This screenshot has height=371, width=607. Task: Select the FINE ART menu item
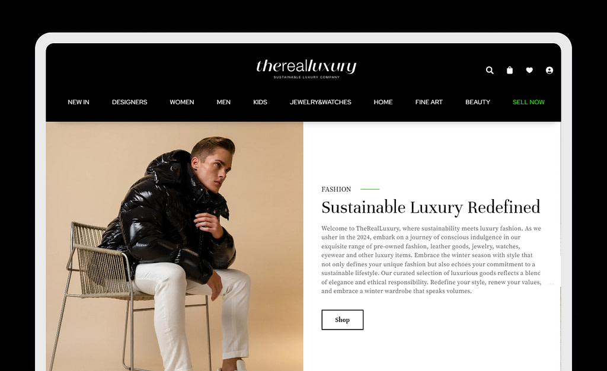[429, 102]
